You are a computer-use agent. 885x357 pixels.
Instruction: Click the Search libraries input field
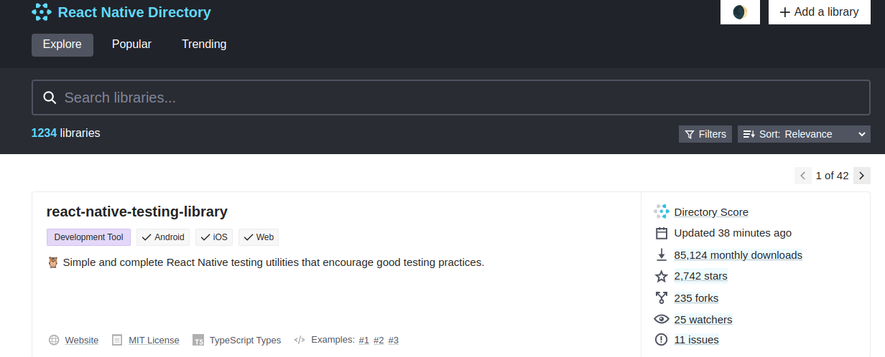pos(451,97)
